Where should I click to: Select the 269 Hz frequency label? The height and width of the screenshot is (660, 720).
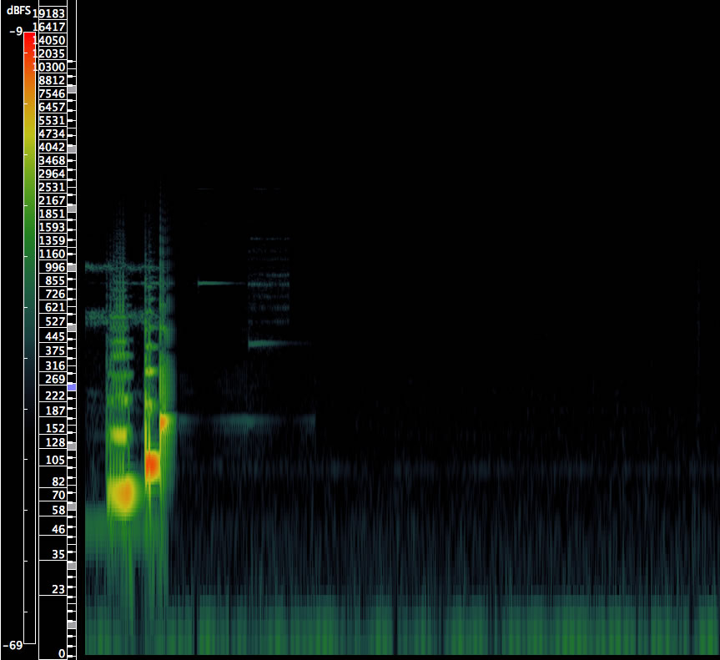click(x=55, y=379)
